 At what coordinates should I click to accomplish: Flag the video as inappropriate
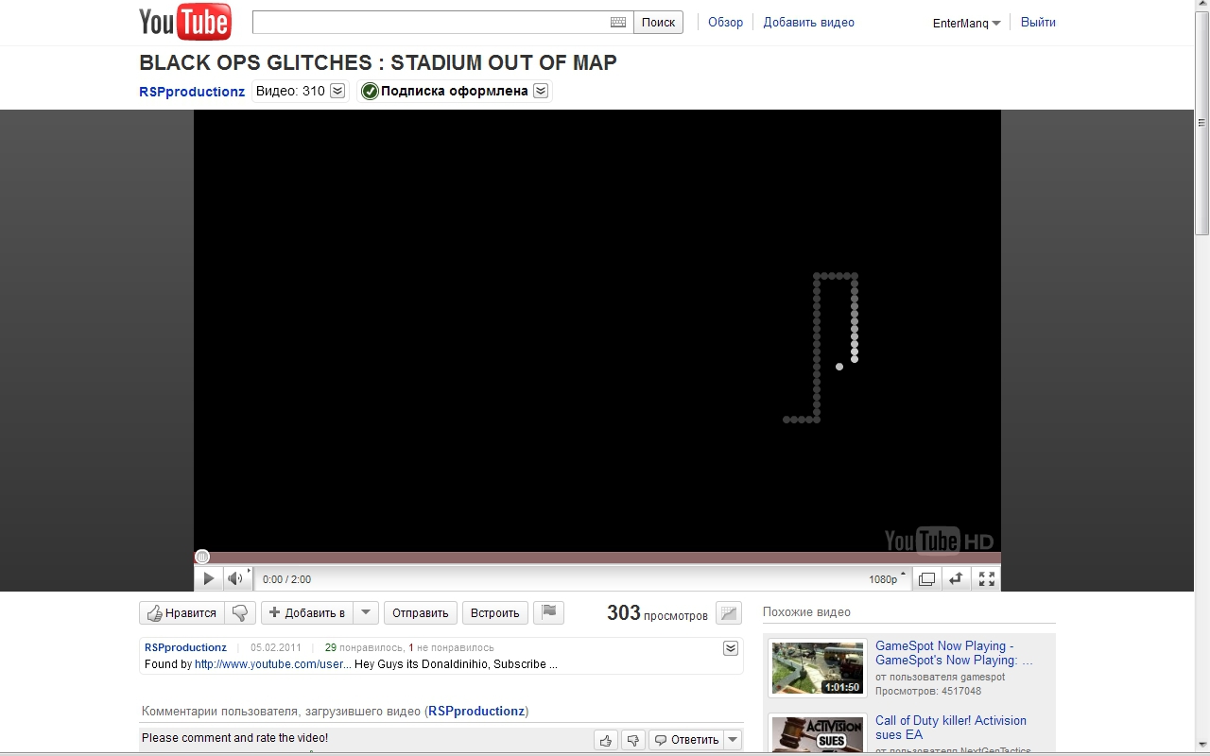548,612
